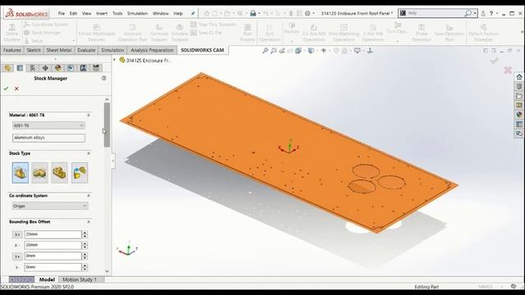This screenshot has height=295, width=525.
Task: Select the bounding box stock type
Action: click(x=21, y=173)
